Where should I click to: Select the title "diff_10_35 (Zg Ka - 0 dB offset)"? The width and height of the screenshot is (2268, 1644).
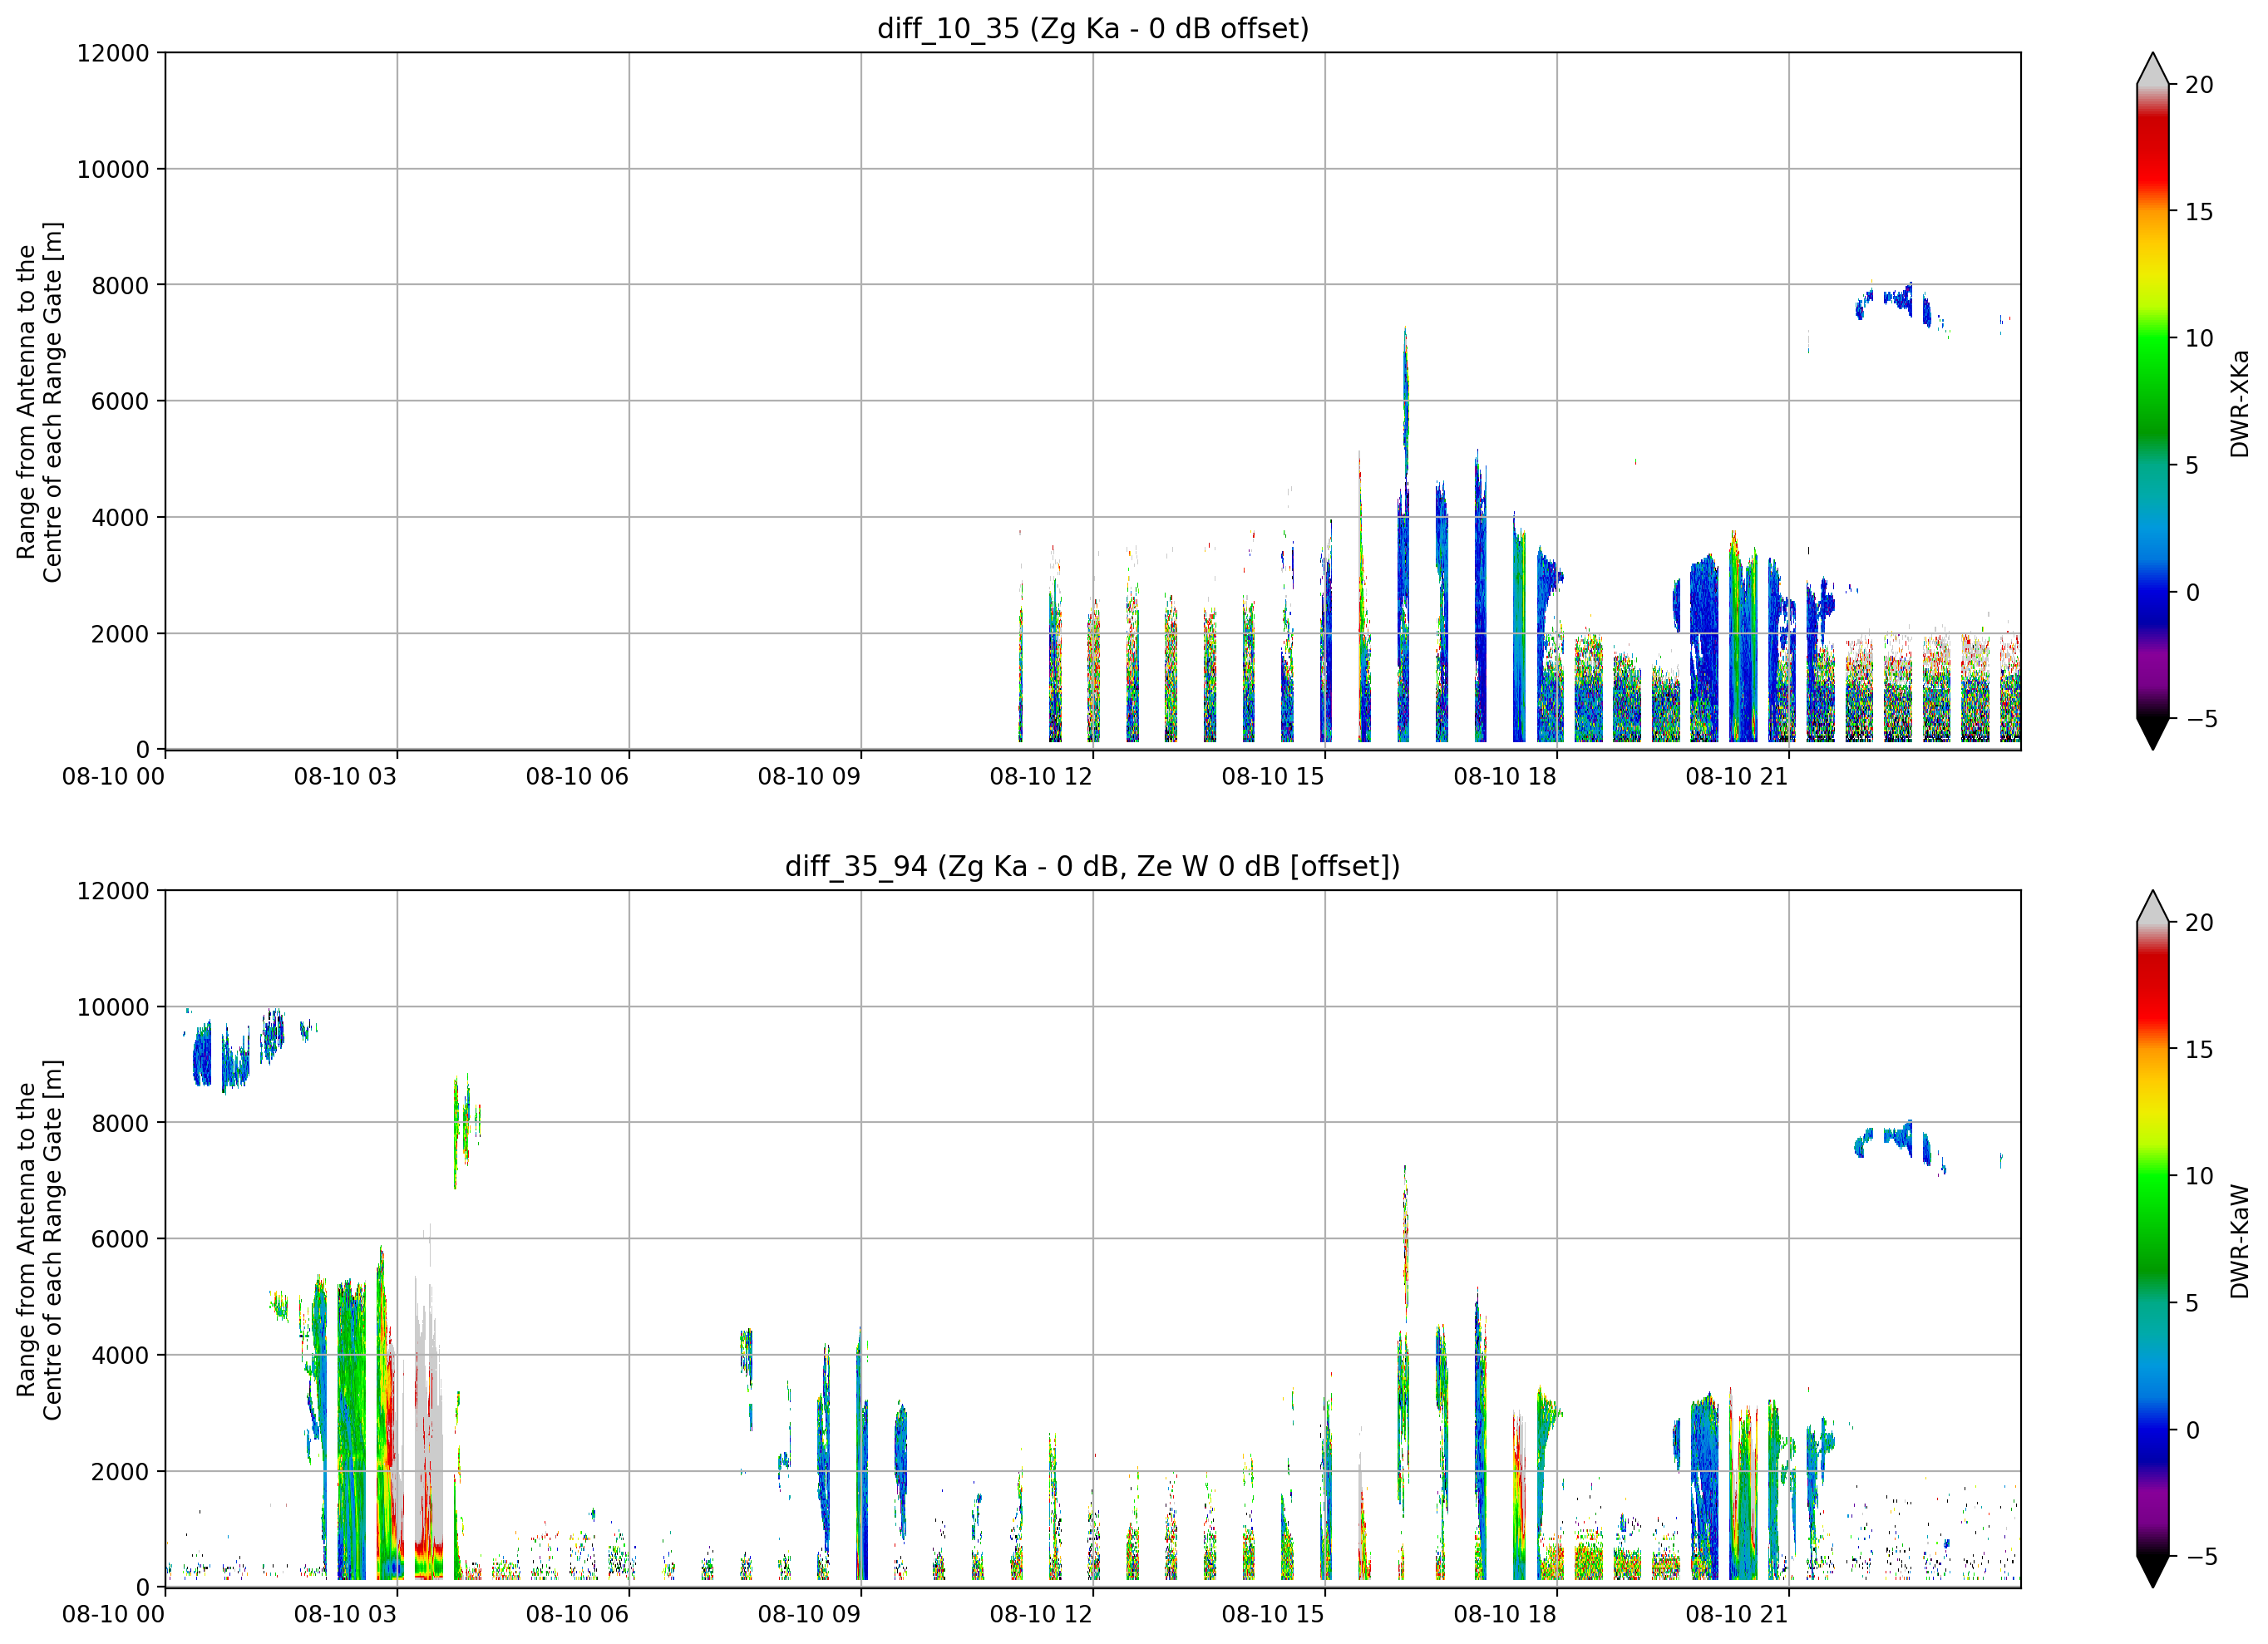point(1093,28)
